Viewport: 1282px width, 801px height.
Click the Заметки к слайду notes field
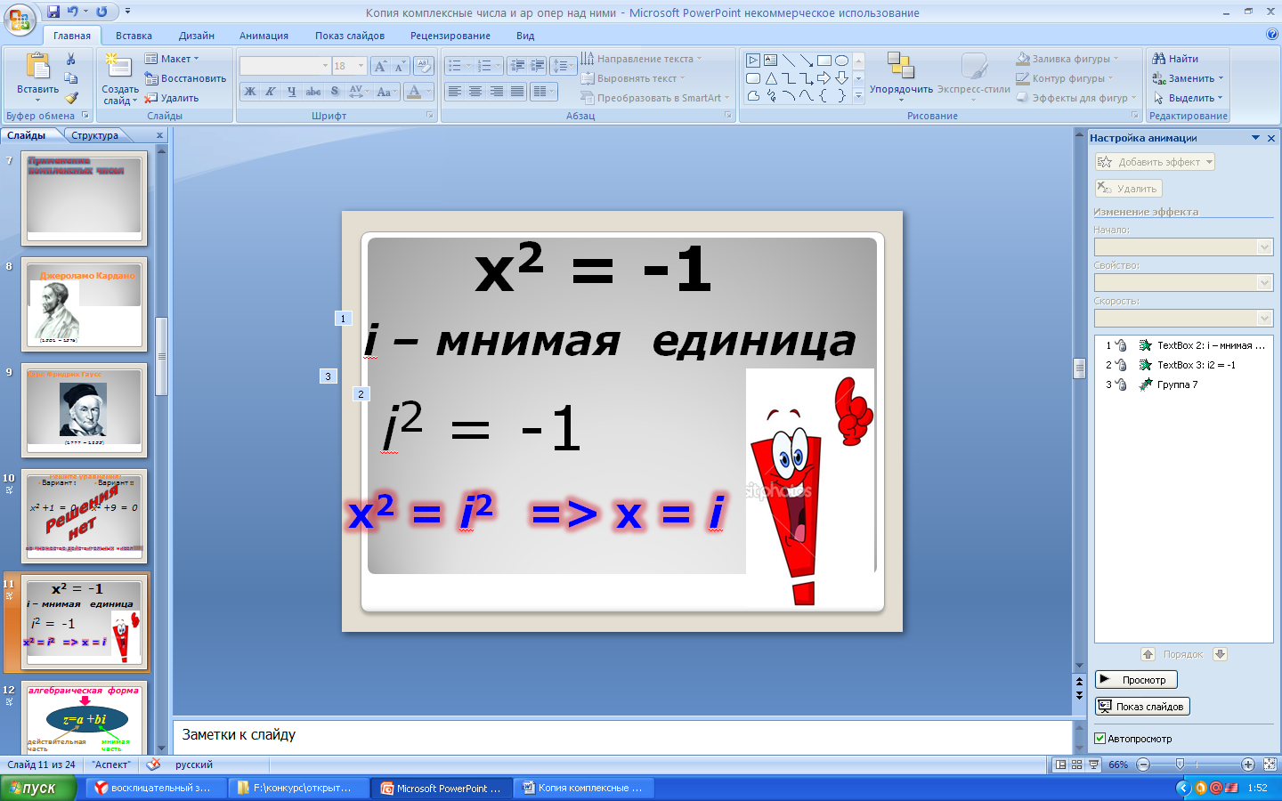click(x=621, y=735)
